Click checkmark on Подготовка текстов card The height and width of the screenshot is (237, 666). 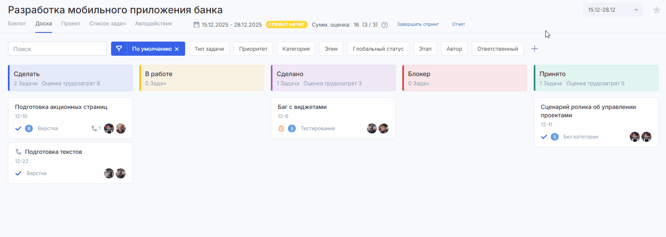tap(18, 173)
